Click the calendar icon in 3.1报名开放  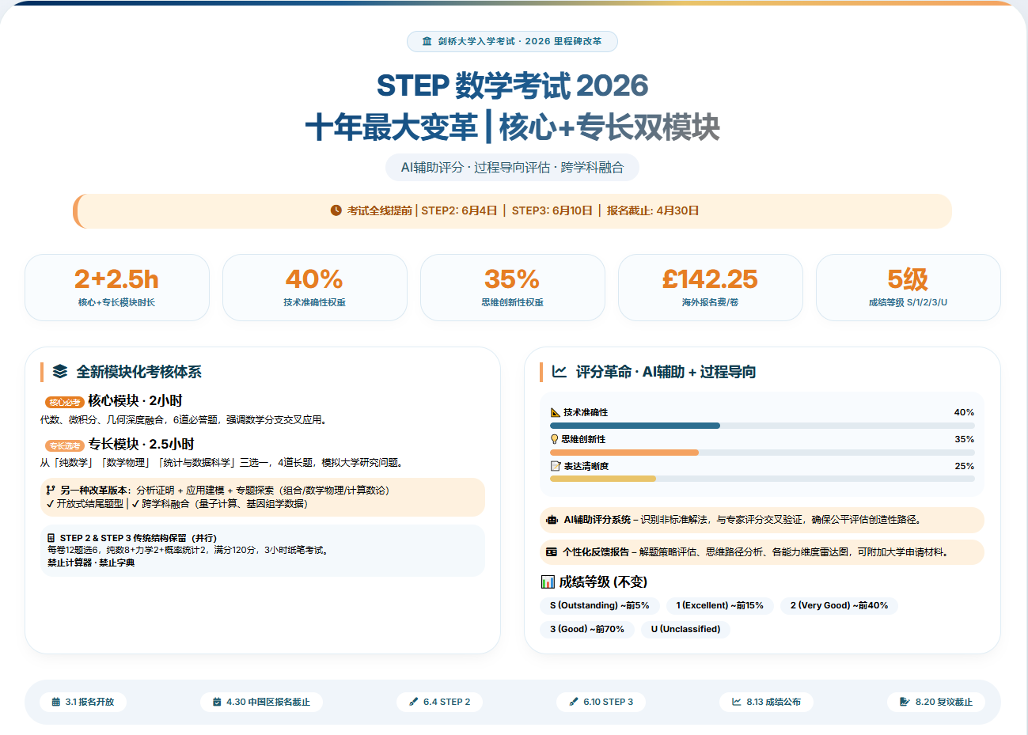(x=56, y=702)
